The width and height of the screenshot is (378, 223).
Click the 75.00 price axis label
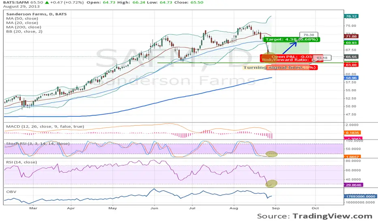(351, 26)
